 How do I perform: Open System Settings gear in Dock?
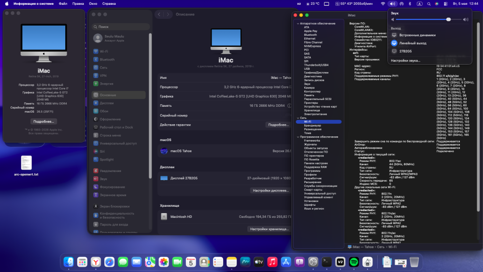tap(313, 262)
